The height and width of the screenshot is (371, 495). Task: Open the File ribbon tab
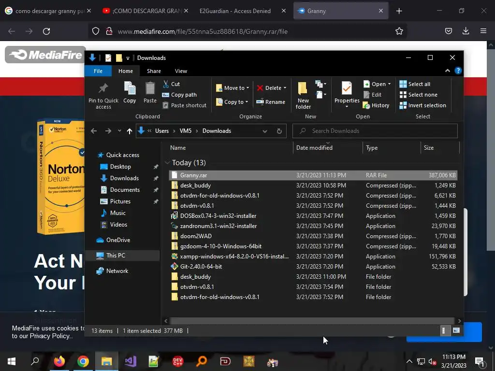(98, 71)
